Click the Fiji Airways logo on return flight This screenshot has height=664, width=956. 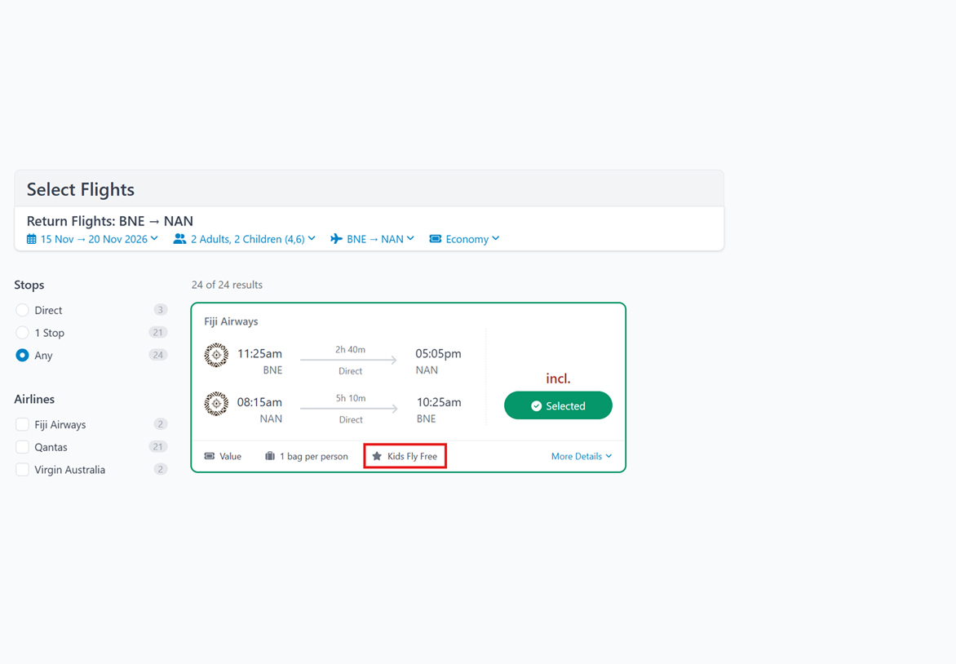tap(216, 404)
